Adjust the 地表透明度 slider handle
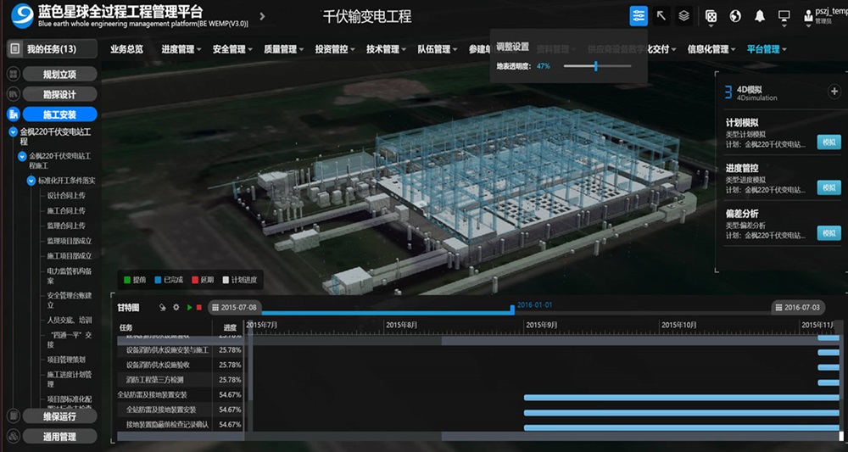This screenshot has width=848, height=452. (596, 66)
